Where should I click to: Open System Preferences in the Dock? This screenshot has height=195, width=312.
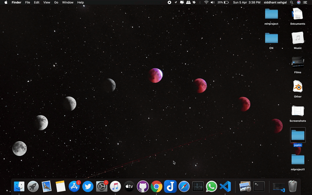(x=102, y=186)
